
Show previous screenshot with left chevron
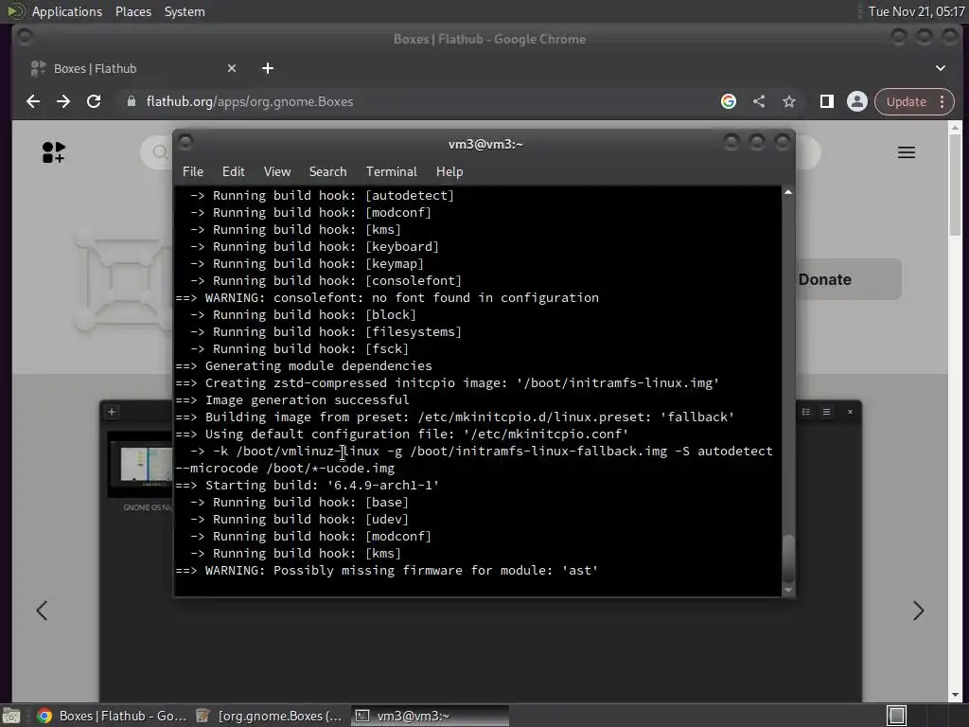pyautogui.click(x=42, y=611)
